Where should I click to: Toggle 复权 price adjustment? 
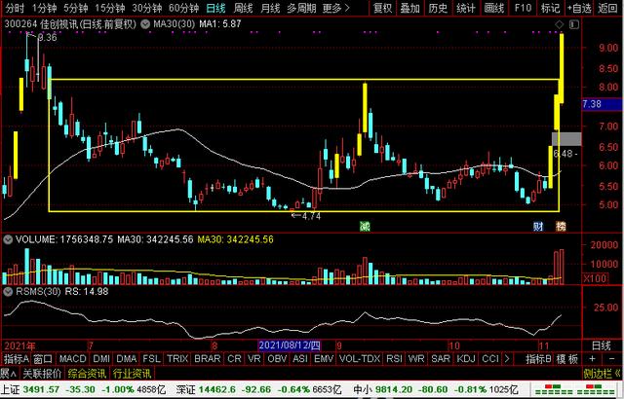383,8
